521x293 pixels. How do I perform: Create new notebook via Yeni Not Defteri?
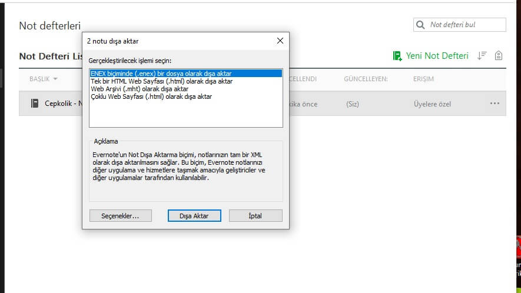pos(430,56)
